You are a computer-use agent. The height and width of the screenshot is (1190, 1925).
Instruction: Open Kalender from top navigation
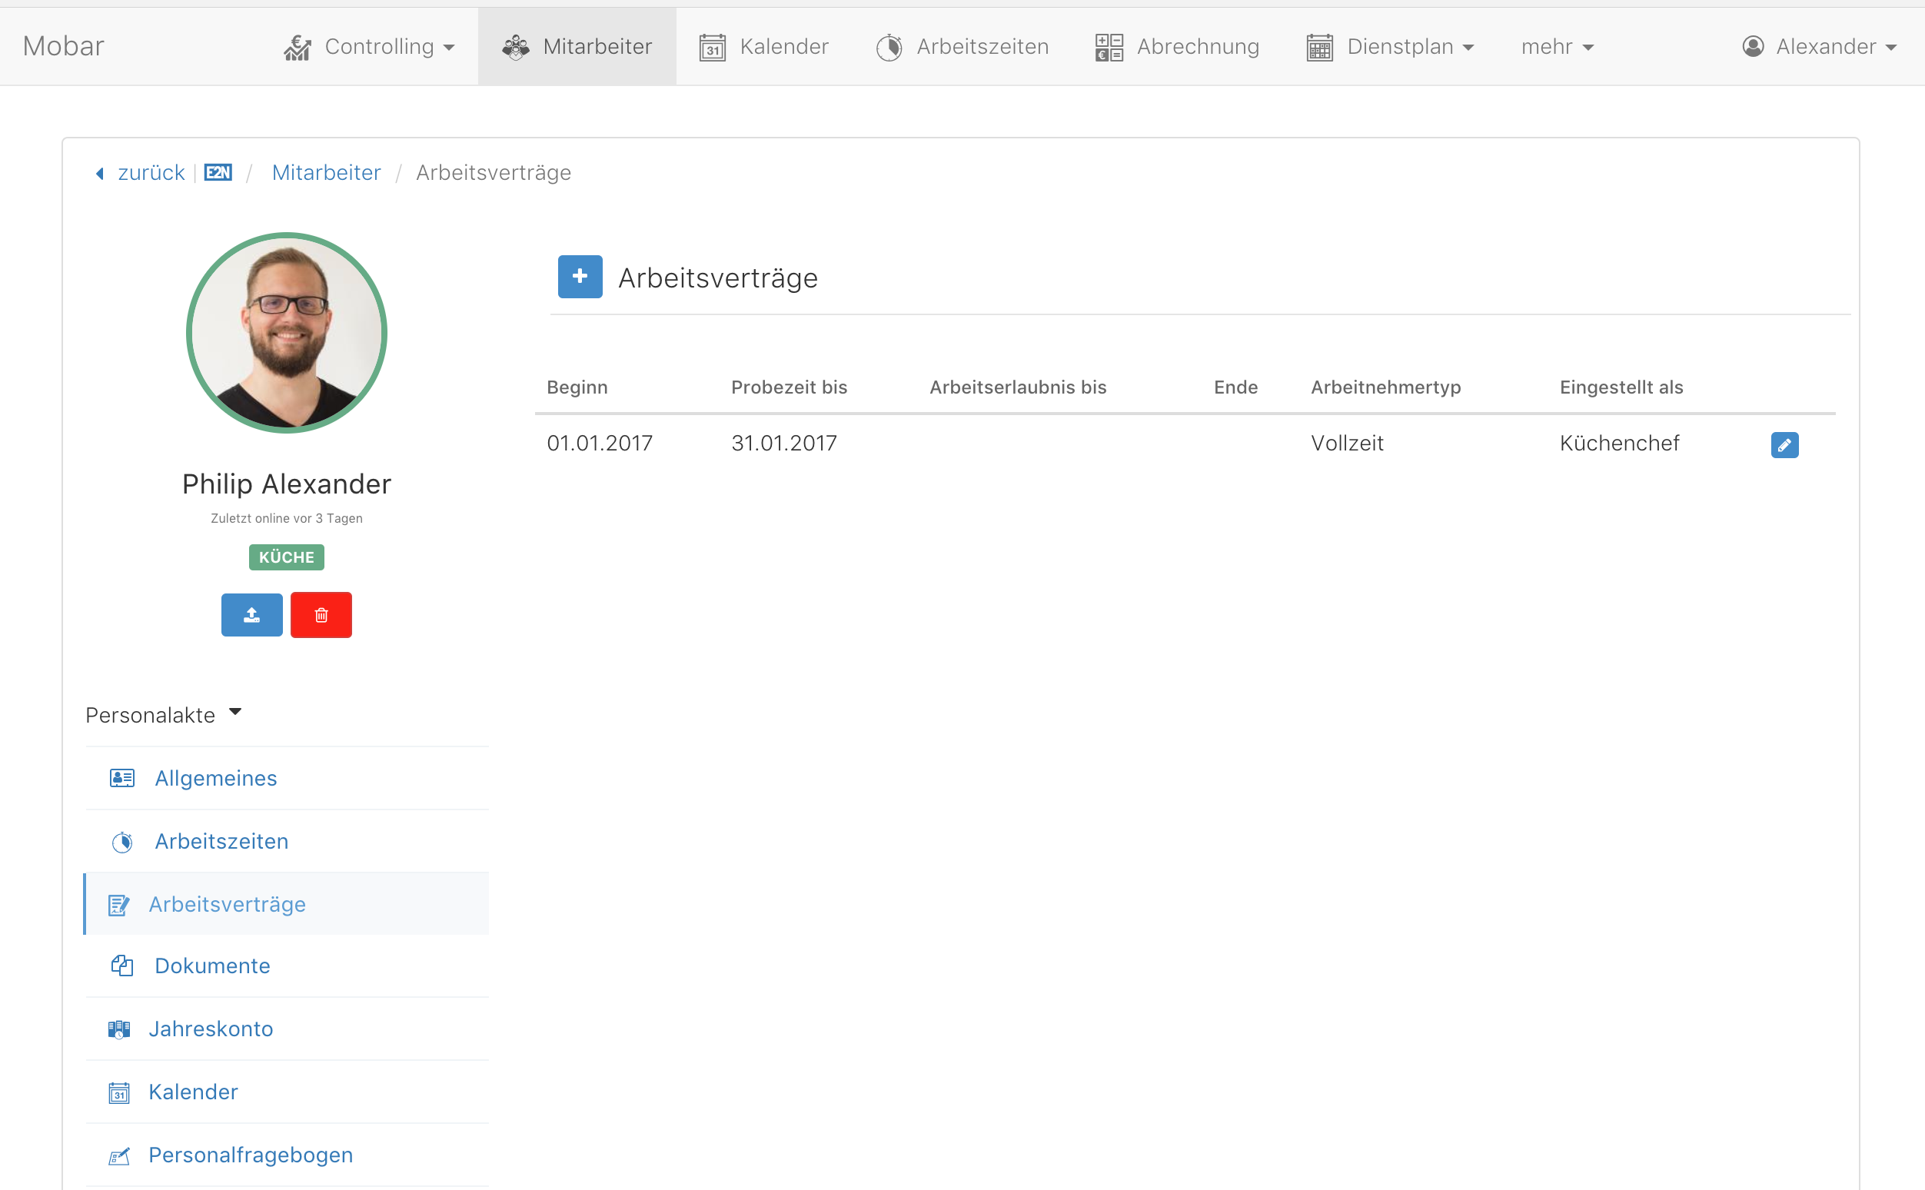[x=763, y=46]
